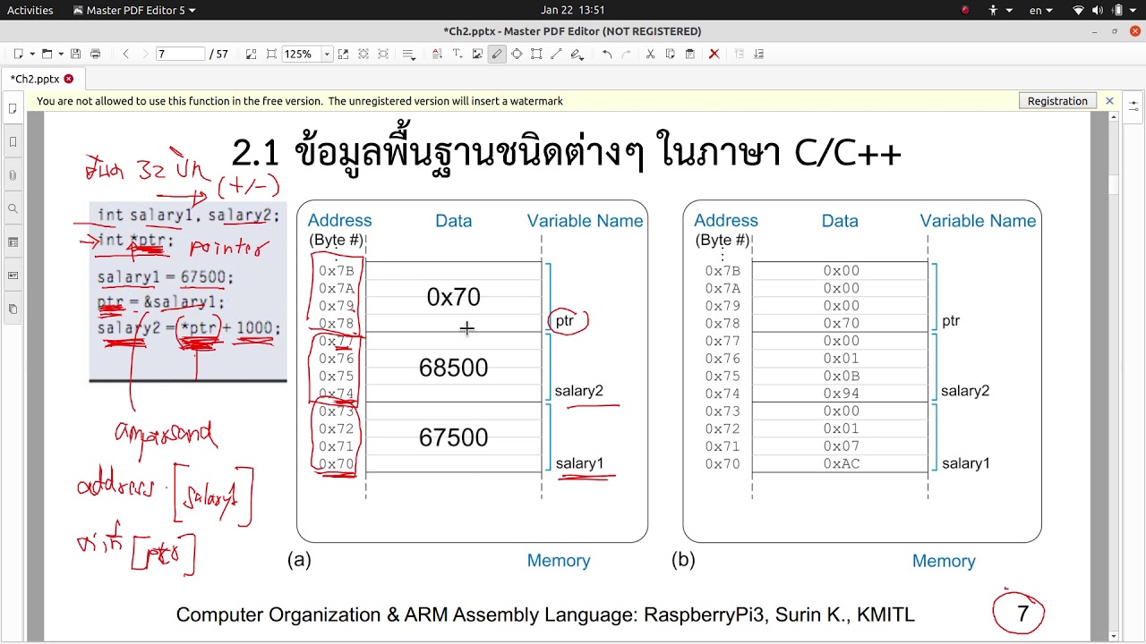Click the footer text Computer Organization & ARM Assembly
The height and width of the screenshot is (644, 1146).
point(545,614)
